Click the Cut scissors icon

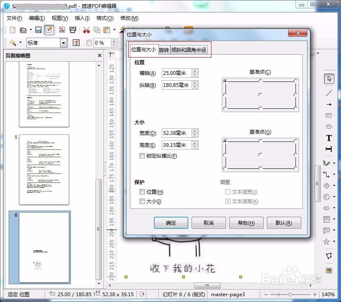(x=86, y=29)
